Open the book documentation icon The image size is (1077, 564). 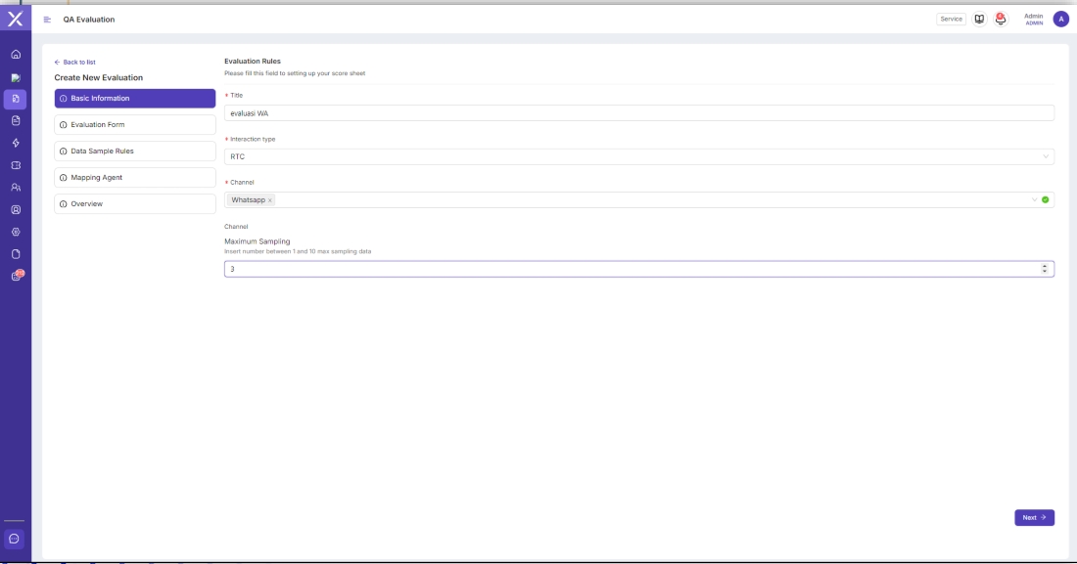pos(979,19)
